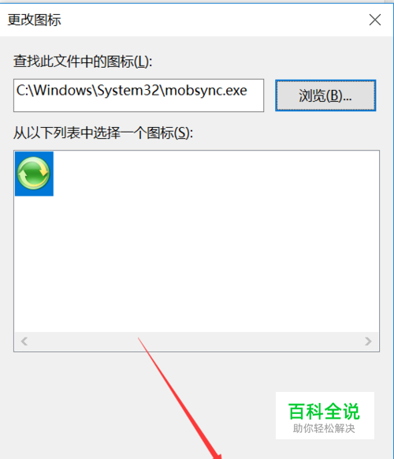The width and height of the screenshot is (394, 459).
Task: Select the green sync arrows icon
Action: pos(34,173)
